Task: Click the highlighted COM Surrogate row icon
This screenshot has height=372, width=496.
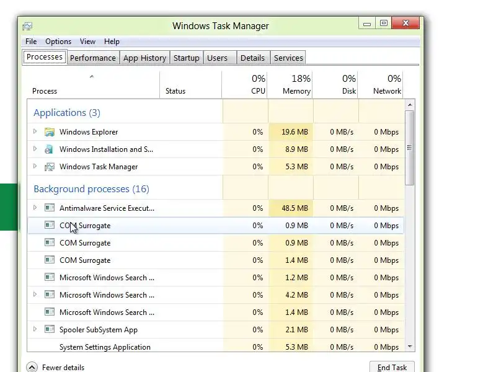Action: tap(50, 225)
